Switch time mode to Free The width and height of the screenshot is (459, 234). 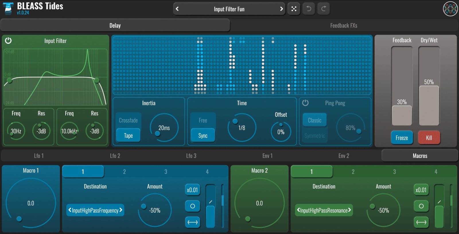pyautogui.click(x=203, y=120)
